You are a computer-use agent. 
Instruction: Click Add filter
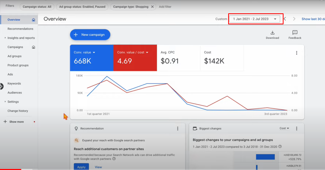tap(165, 7)
